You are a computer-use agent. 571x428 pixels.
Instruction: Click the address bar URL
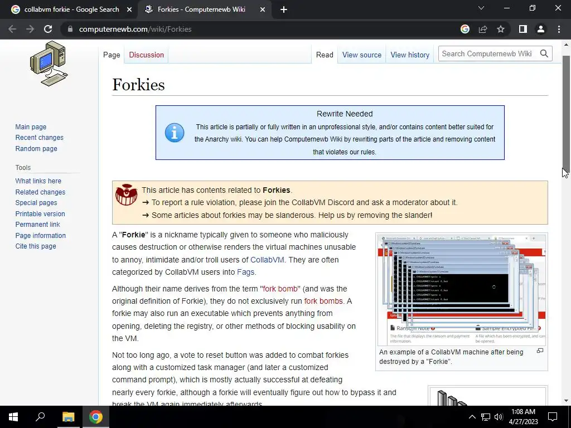point(135,29)
